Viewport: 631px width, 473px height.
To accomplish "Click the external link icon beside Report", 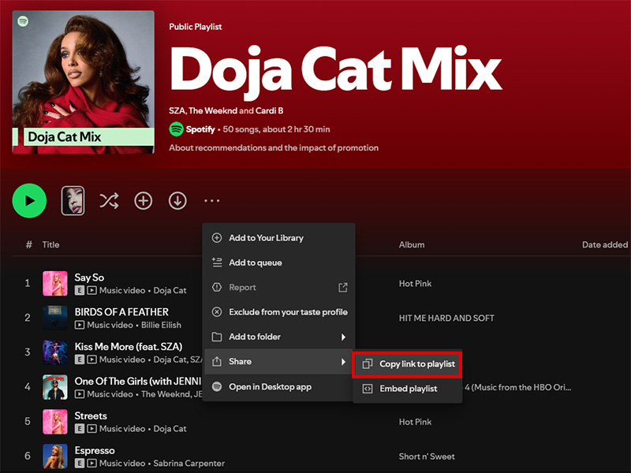I will pos(342,287).
